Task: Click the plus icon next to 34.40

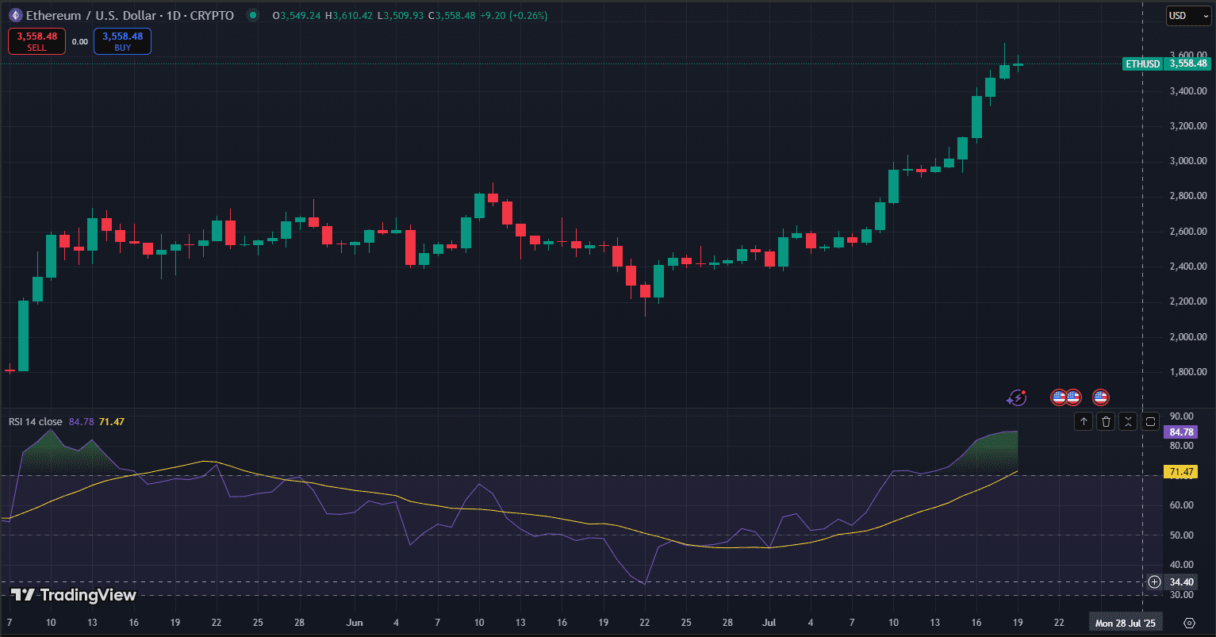Action: pos(1154,581)
